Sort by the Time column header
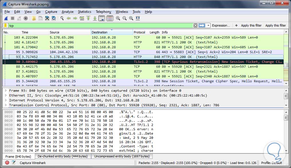The image size is (291, 168). (35, 32)
